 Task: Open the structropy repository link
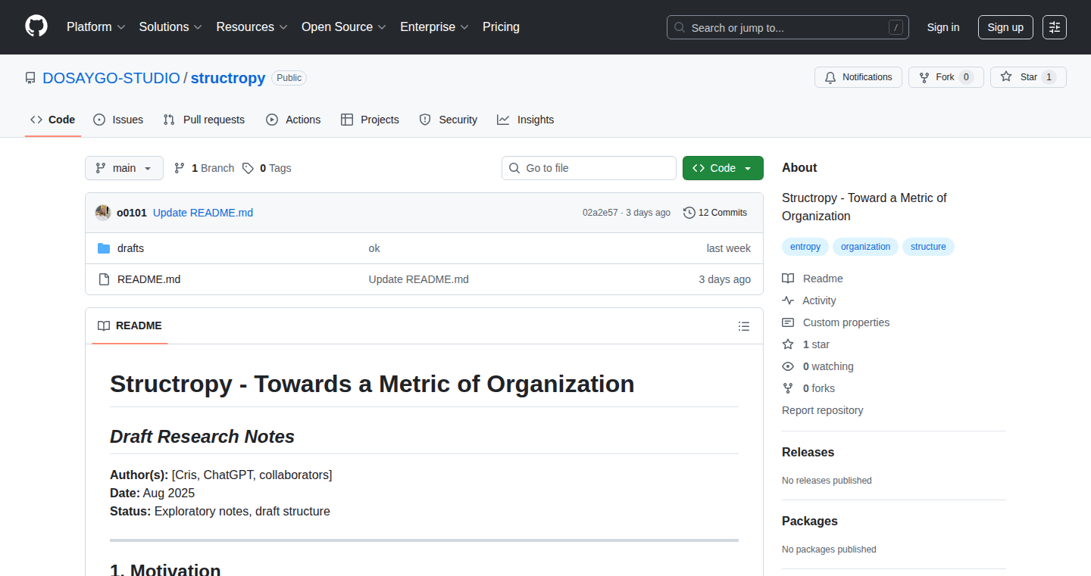pos(228,78)
